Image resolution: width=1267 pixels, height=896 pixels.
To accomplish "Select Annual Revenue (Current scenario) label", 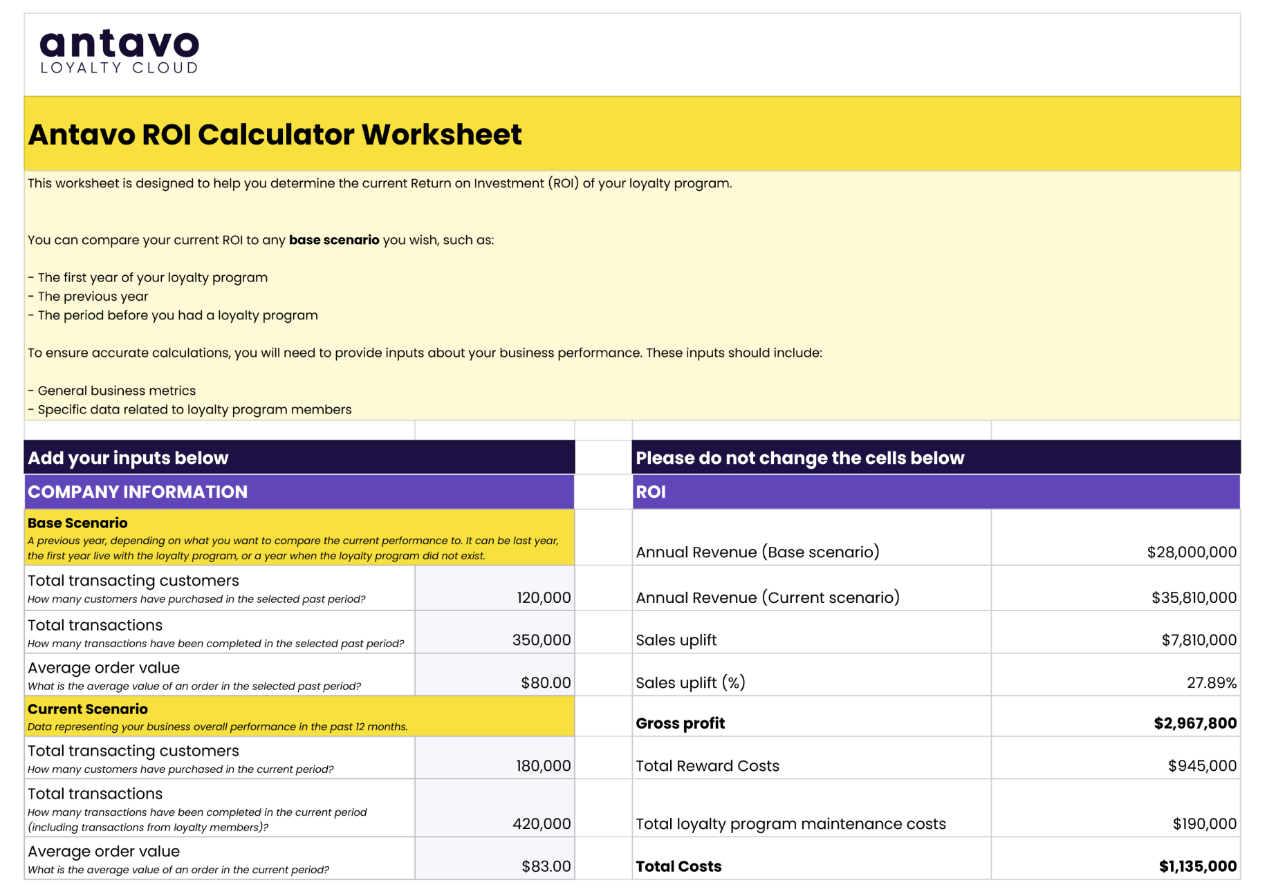I will pyautogui.click(x=768, y=597).
